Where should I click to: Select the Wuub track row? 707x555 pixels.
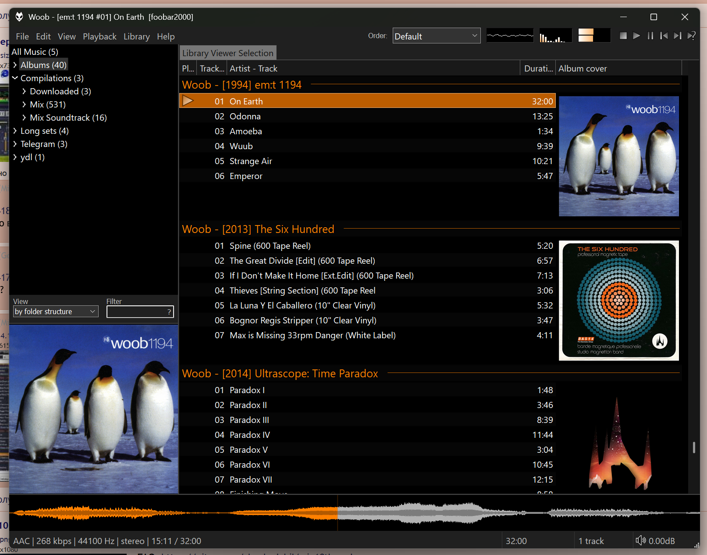367,146
